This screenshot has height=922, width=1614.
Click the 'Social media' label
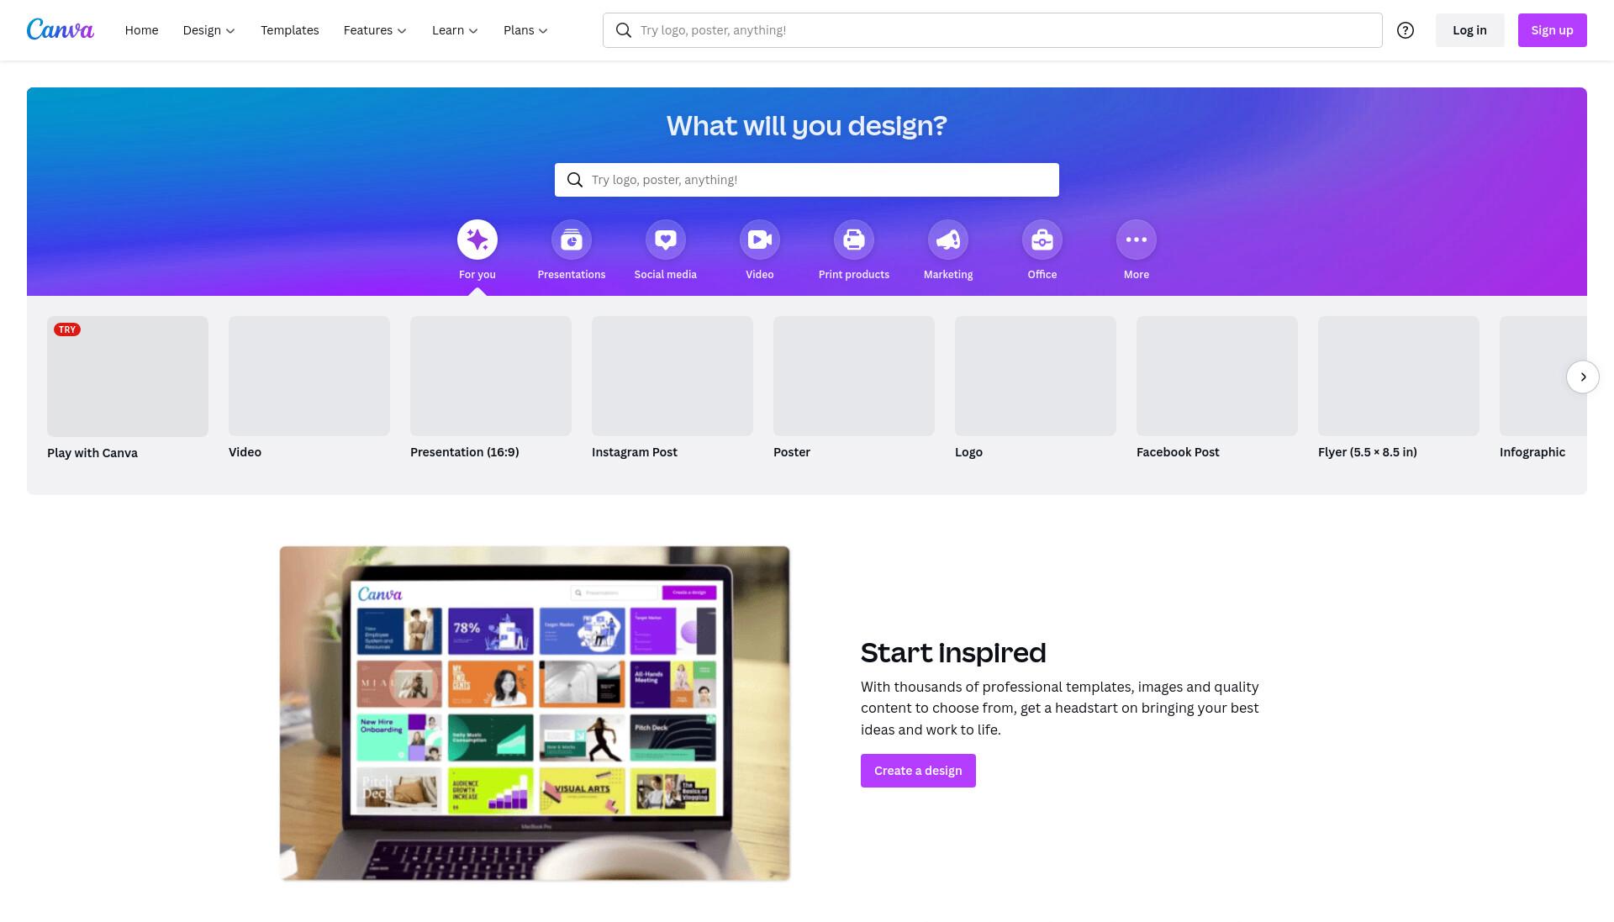pyautogui.click(x=666, y=275)
